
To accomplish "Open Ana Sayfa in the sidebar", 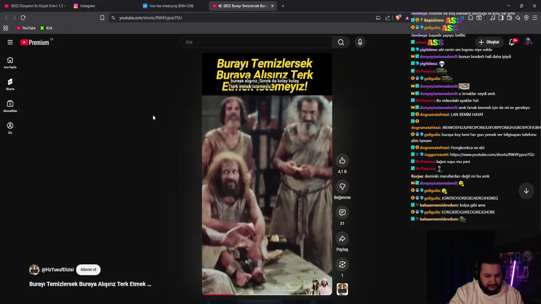I will point(10,62).
